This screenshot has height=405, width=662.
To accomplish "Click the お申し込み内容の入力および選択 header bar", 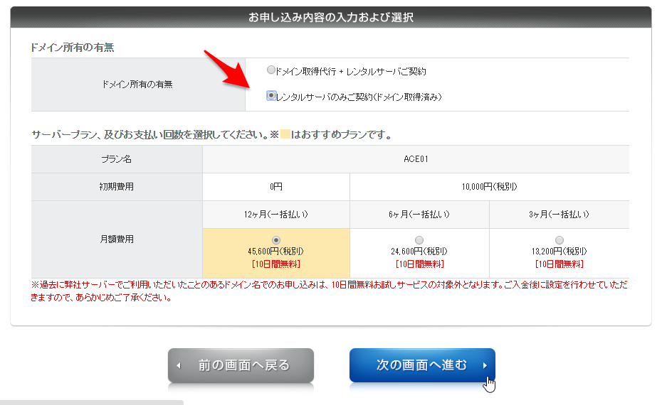I will (331, 17).
